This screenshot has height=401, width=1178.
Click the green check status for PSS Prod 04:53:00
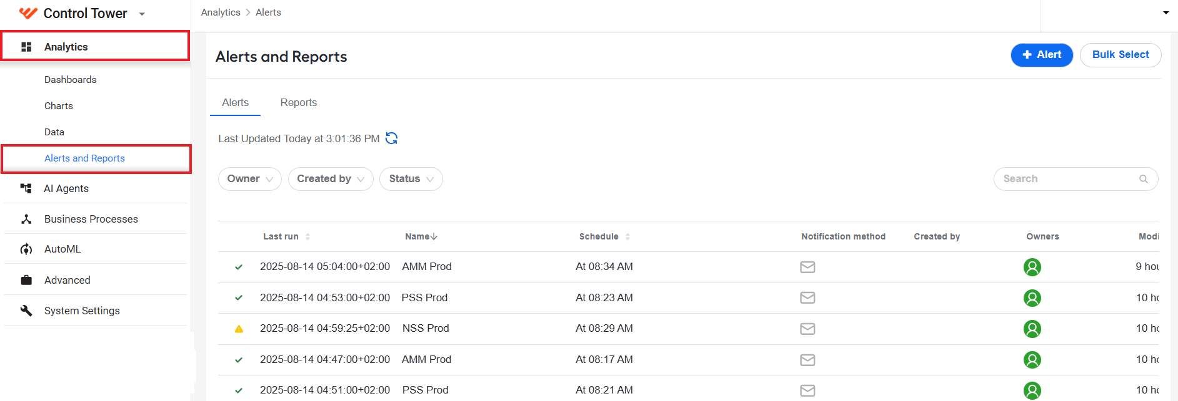pos(239,298)
